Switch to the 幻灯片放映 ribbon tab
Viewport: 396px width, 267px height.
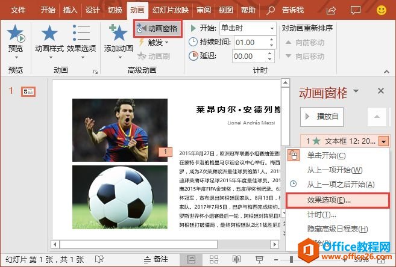point(171,10)
